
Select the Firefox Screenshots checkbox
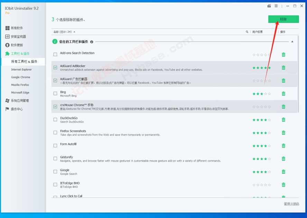(55, 133)
